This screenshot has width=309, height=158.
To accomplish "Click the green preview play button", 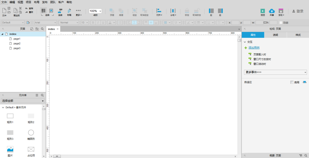I will 262,11.
